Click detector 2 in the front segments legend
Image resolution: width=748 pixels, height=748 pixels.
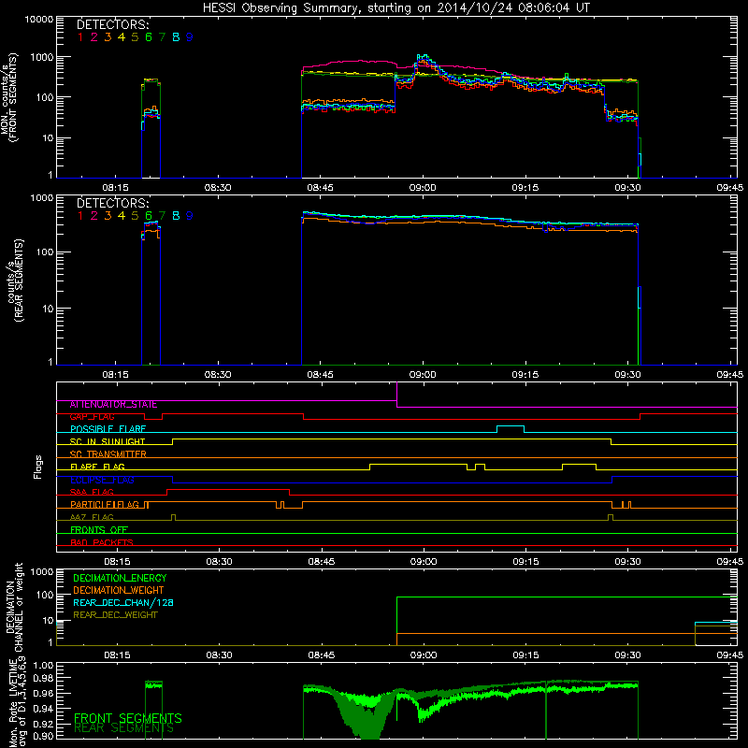94,36
